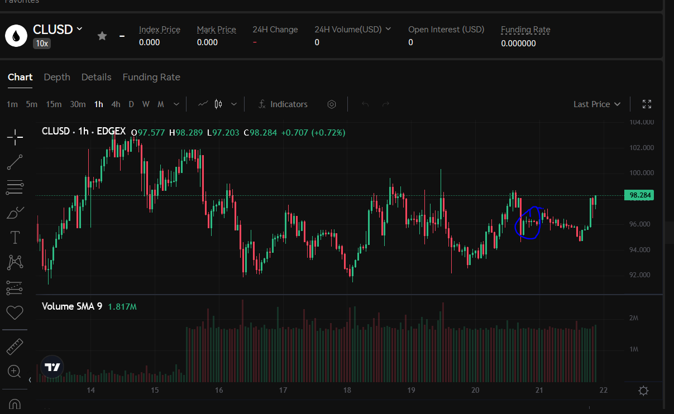Click the 100.000 price axis label
This screenshot has width=674, height=414.
(x=640, y=173)
